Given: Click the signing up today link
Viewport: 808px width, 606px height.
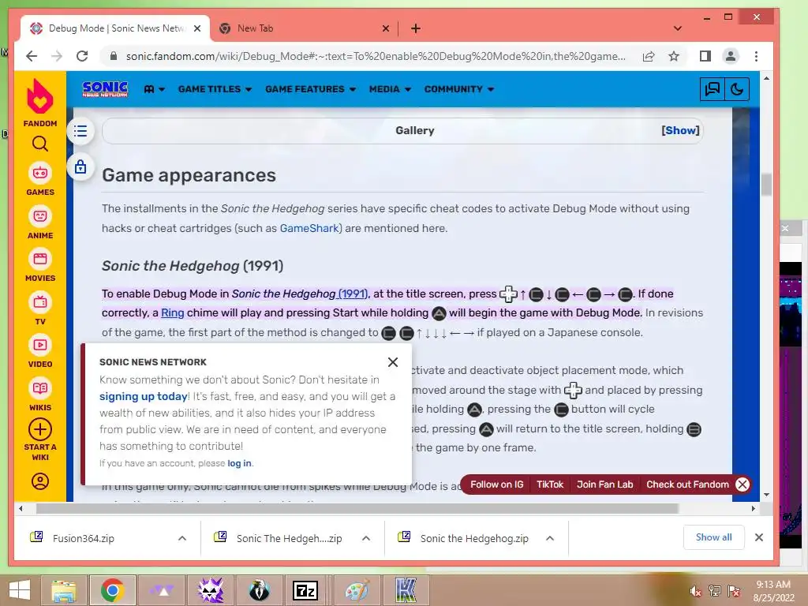Looking at the screenshot, I should tap(144, 396).
